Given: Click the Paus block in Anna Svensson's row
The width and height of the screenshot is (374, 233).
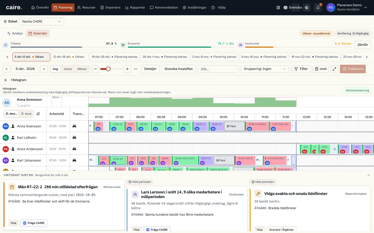Looking at the screenshot, I should pos(235,126).
